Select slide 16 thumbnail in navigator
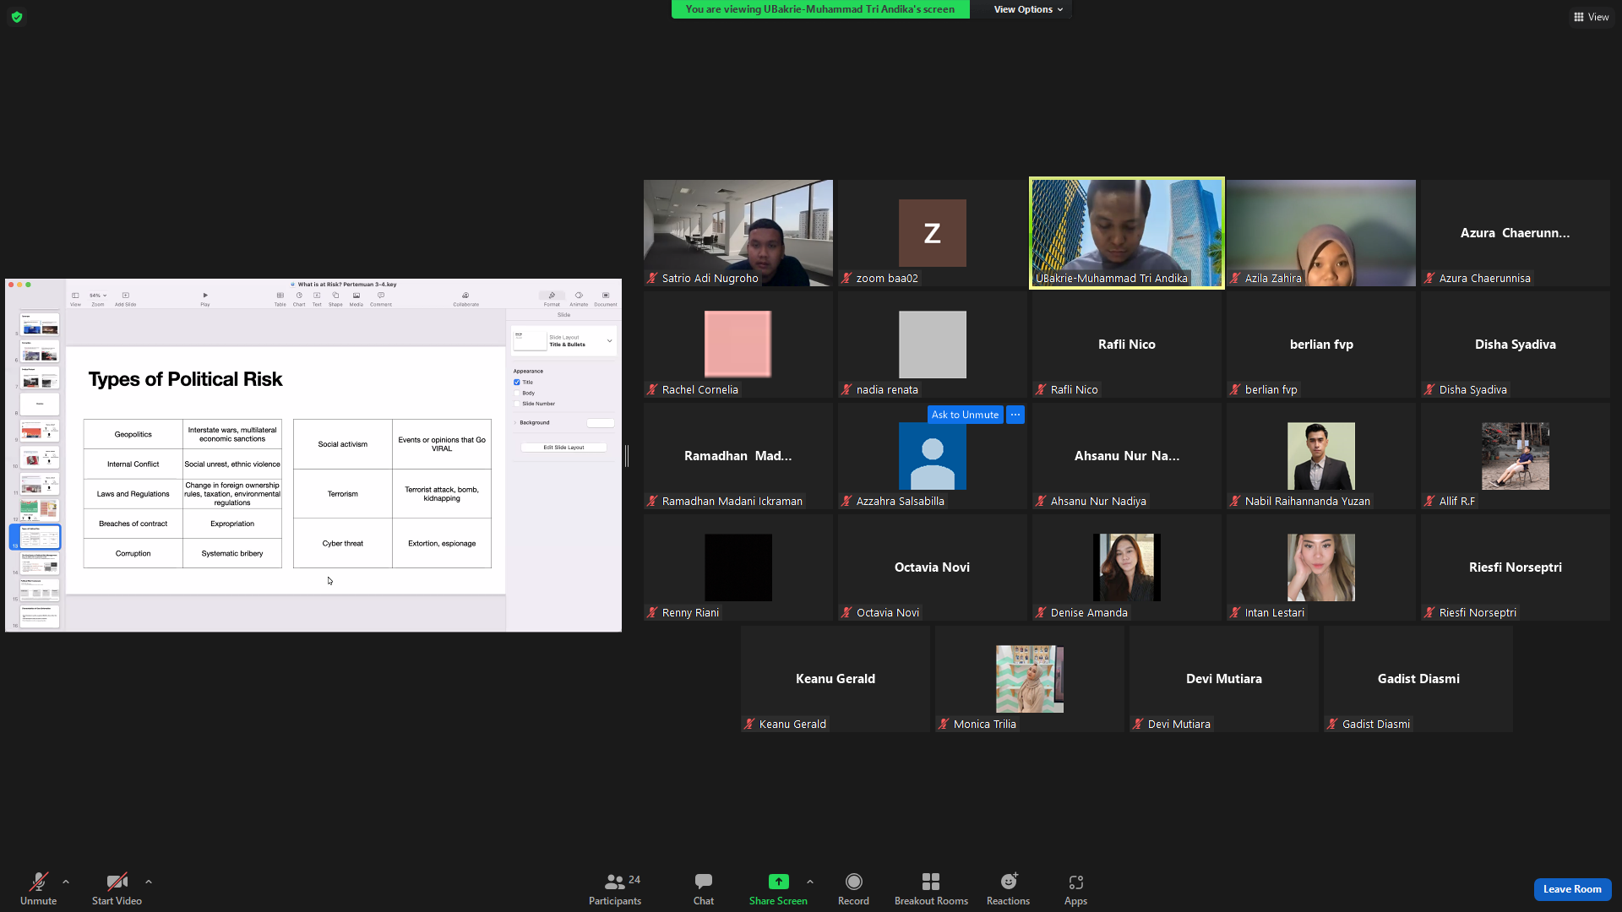This screenshot has width=1622, height=912. point(40,616)
